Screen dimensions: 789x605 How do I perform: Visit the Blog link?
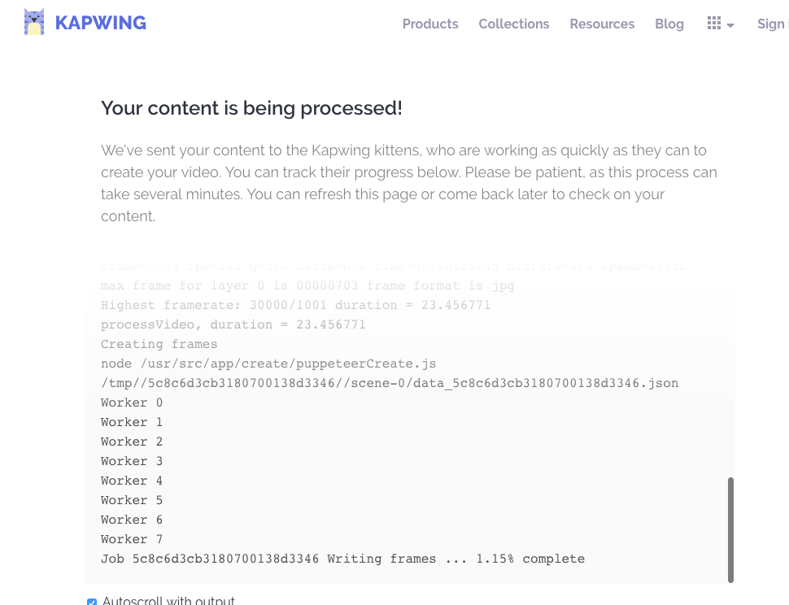click(669, 24)
